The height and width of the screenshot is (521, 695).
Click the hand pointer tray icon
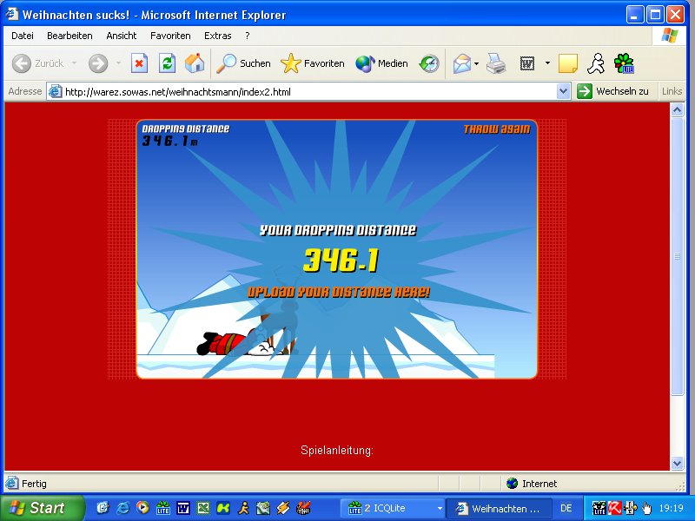(646, 508)
